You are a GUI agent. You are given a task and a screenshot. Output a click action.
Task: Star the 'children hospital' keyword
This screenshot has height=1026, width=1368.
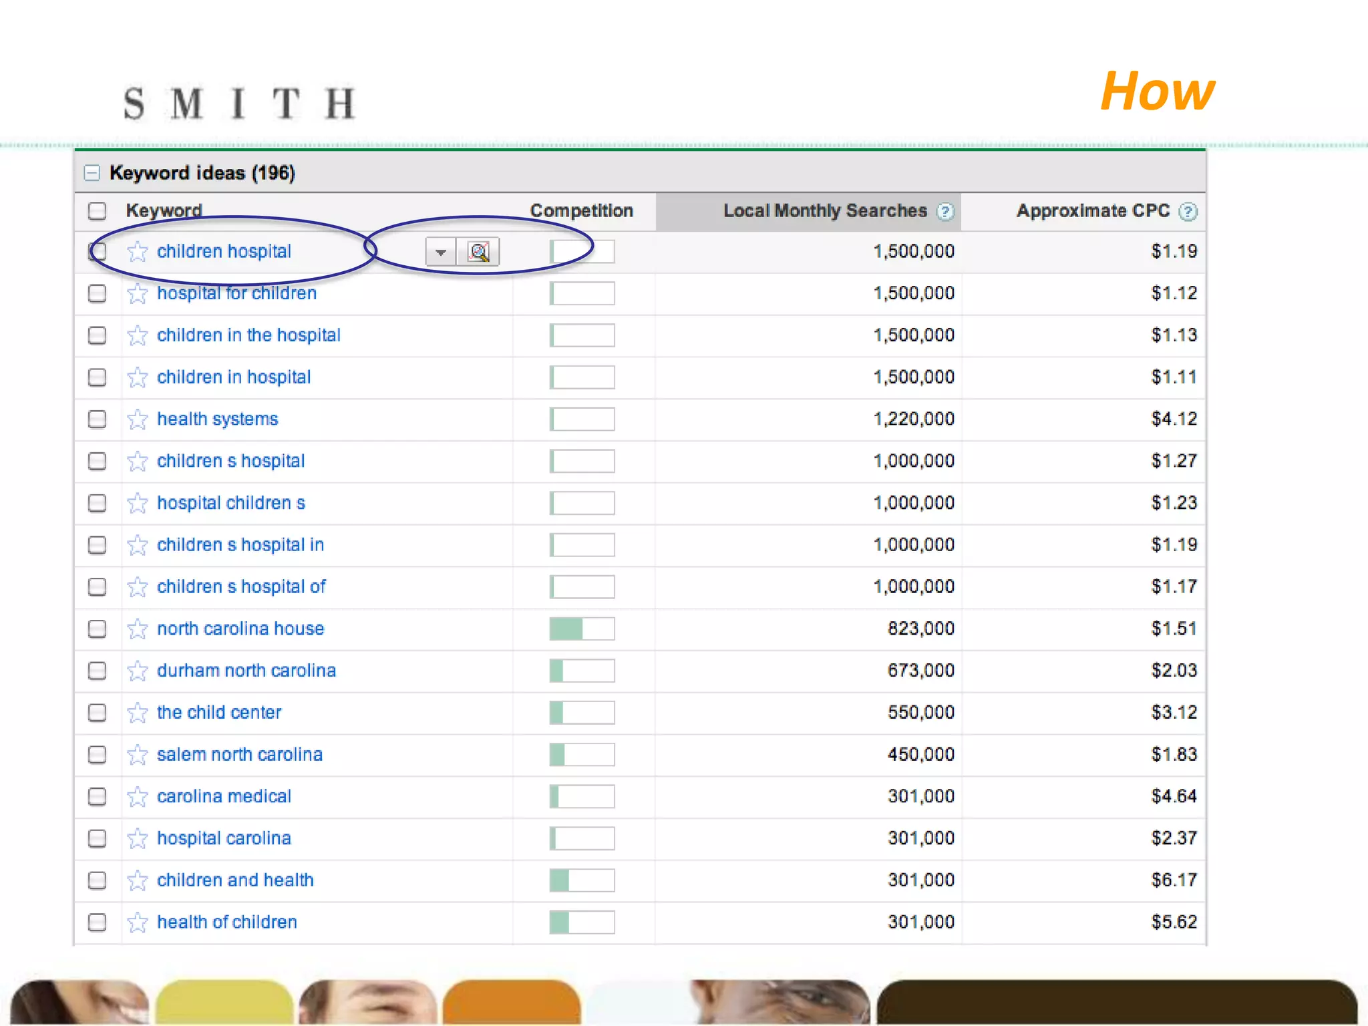tap(138, 252)
